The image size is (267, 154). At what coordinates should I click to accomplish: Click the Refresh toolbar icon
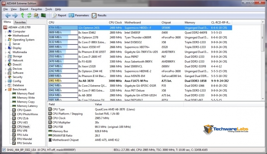pos(29,15)
